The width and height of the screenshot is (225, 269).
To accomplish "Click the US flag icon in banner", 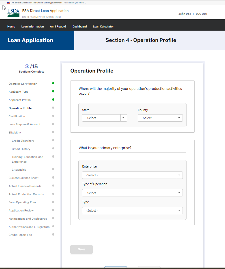I will (x=9, y=3).
